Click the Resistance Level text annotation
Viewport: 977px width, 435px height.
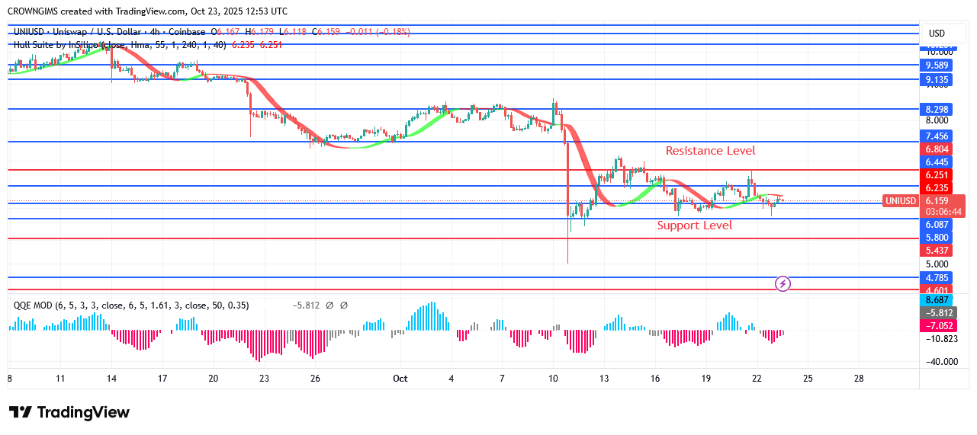[x=710, y=151]
